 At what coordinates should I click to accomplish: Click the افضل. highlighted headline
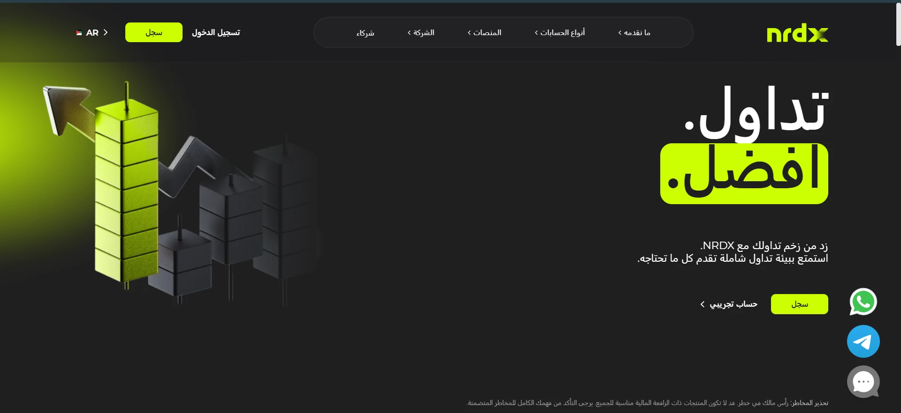[744, 174]
